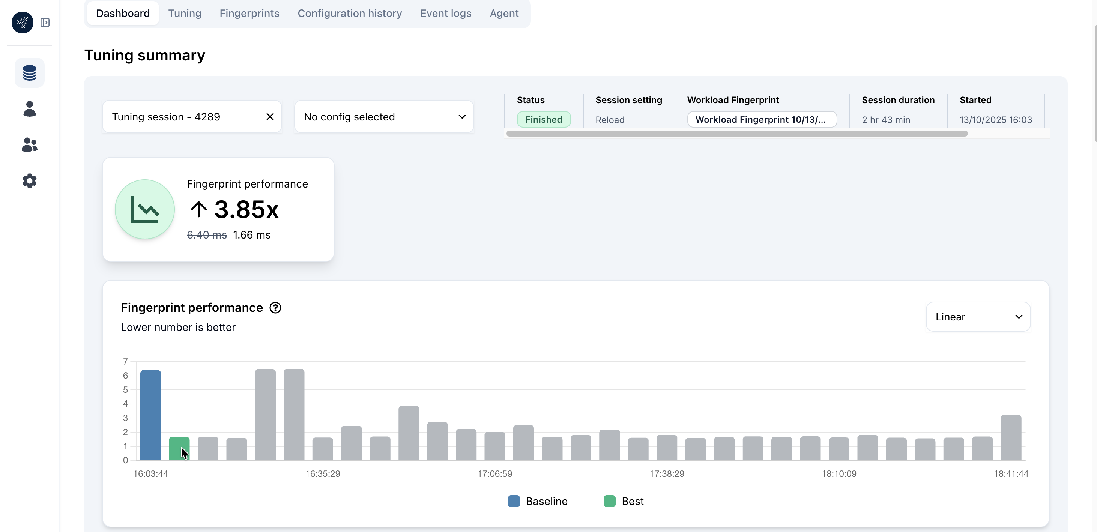Viewport: 1097px width, 532px height.
Task: Click the Reload session setting link
Action: [x=609, y=120]
